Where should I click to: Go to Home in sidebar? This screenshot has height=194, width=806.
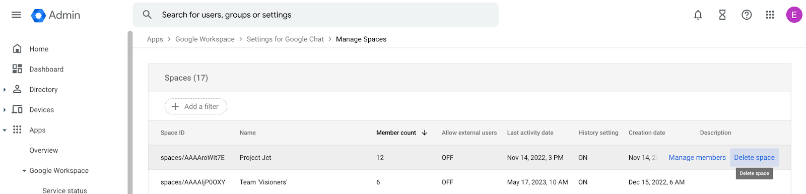click(39, 49)
